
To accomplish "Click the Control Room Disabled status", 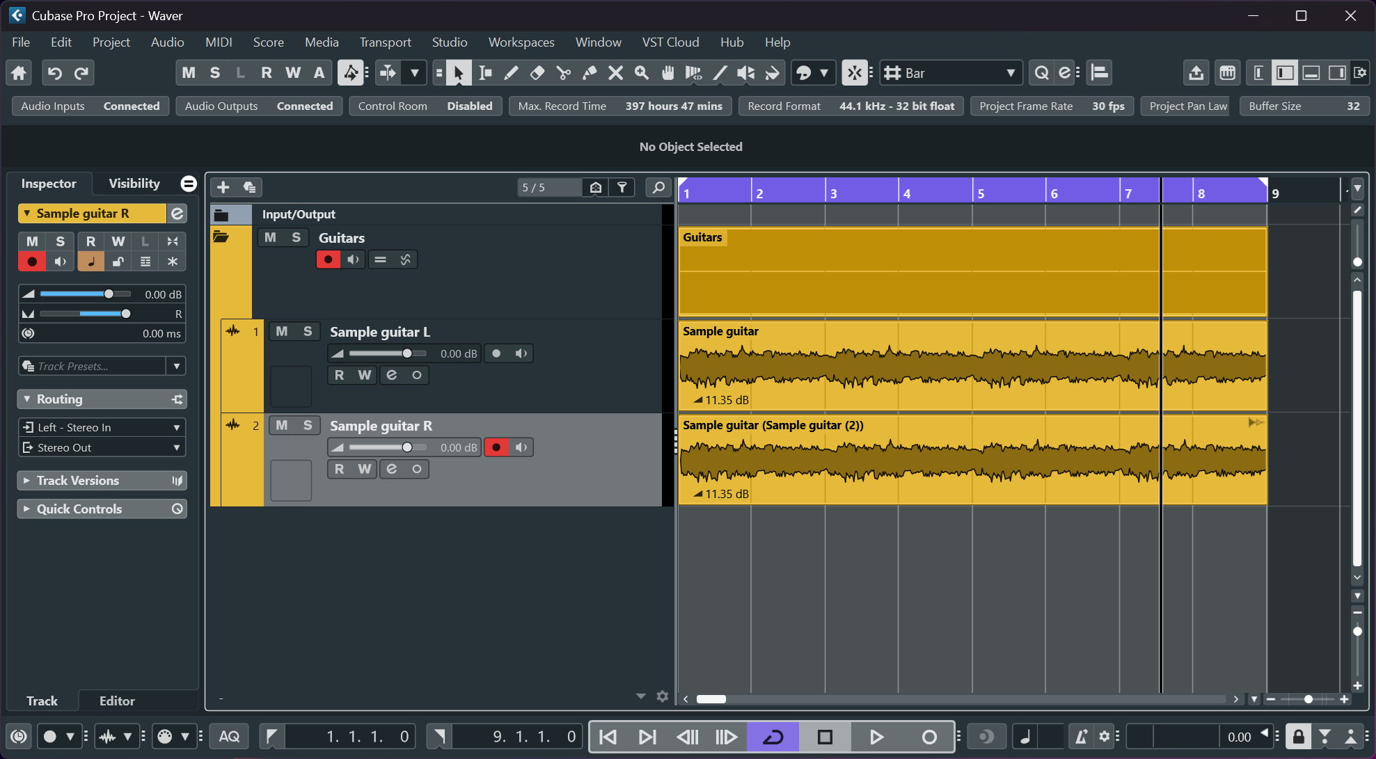I will tap(425, 106).
